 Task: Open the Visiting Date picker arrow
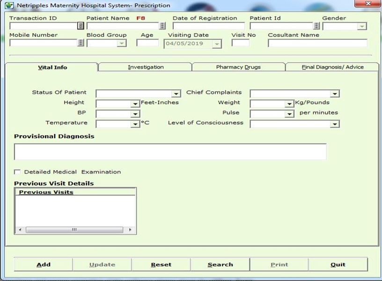(x=217, y=44)
